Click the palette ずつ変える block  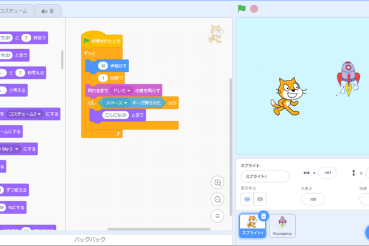tap(16, 190)
